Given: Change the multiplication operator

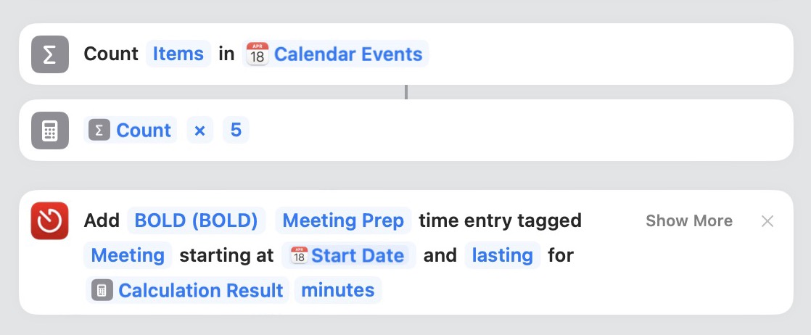Looking at the screenshot, I should point(199,131).
